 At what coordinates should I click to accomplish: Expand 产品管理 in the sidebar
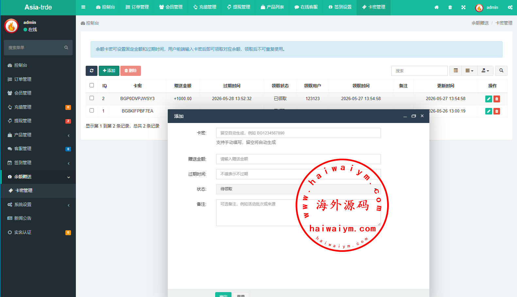pos(38,135)
